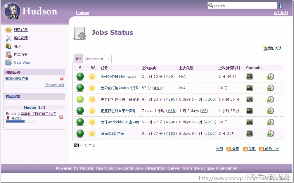Click the New View folder icon
This screenshot has height=183, width=294.
[x=8, y=63]
